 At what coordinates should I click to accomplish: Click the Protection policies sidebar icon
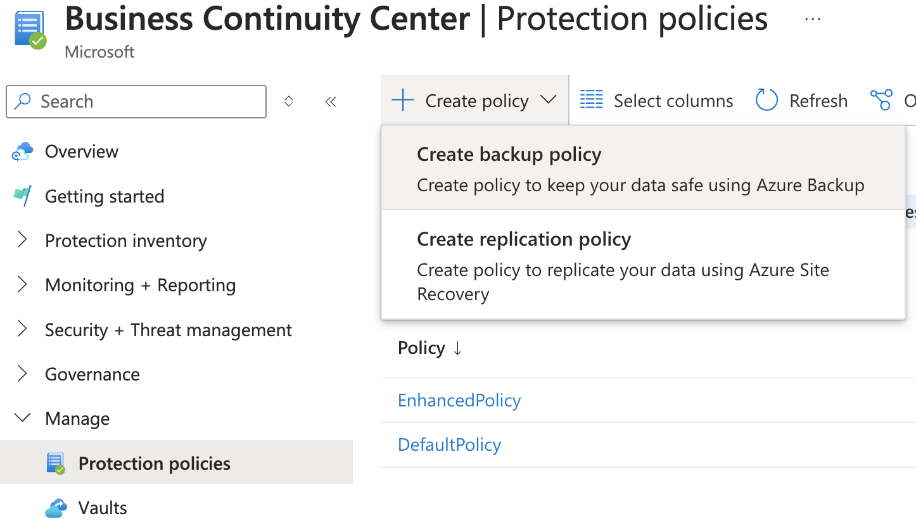point(56,463)
